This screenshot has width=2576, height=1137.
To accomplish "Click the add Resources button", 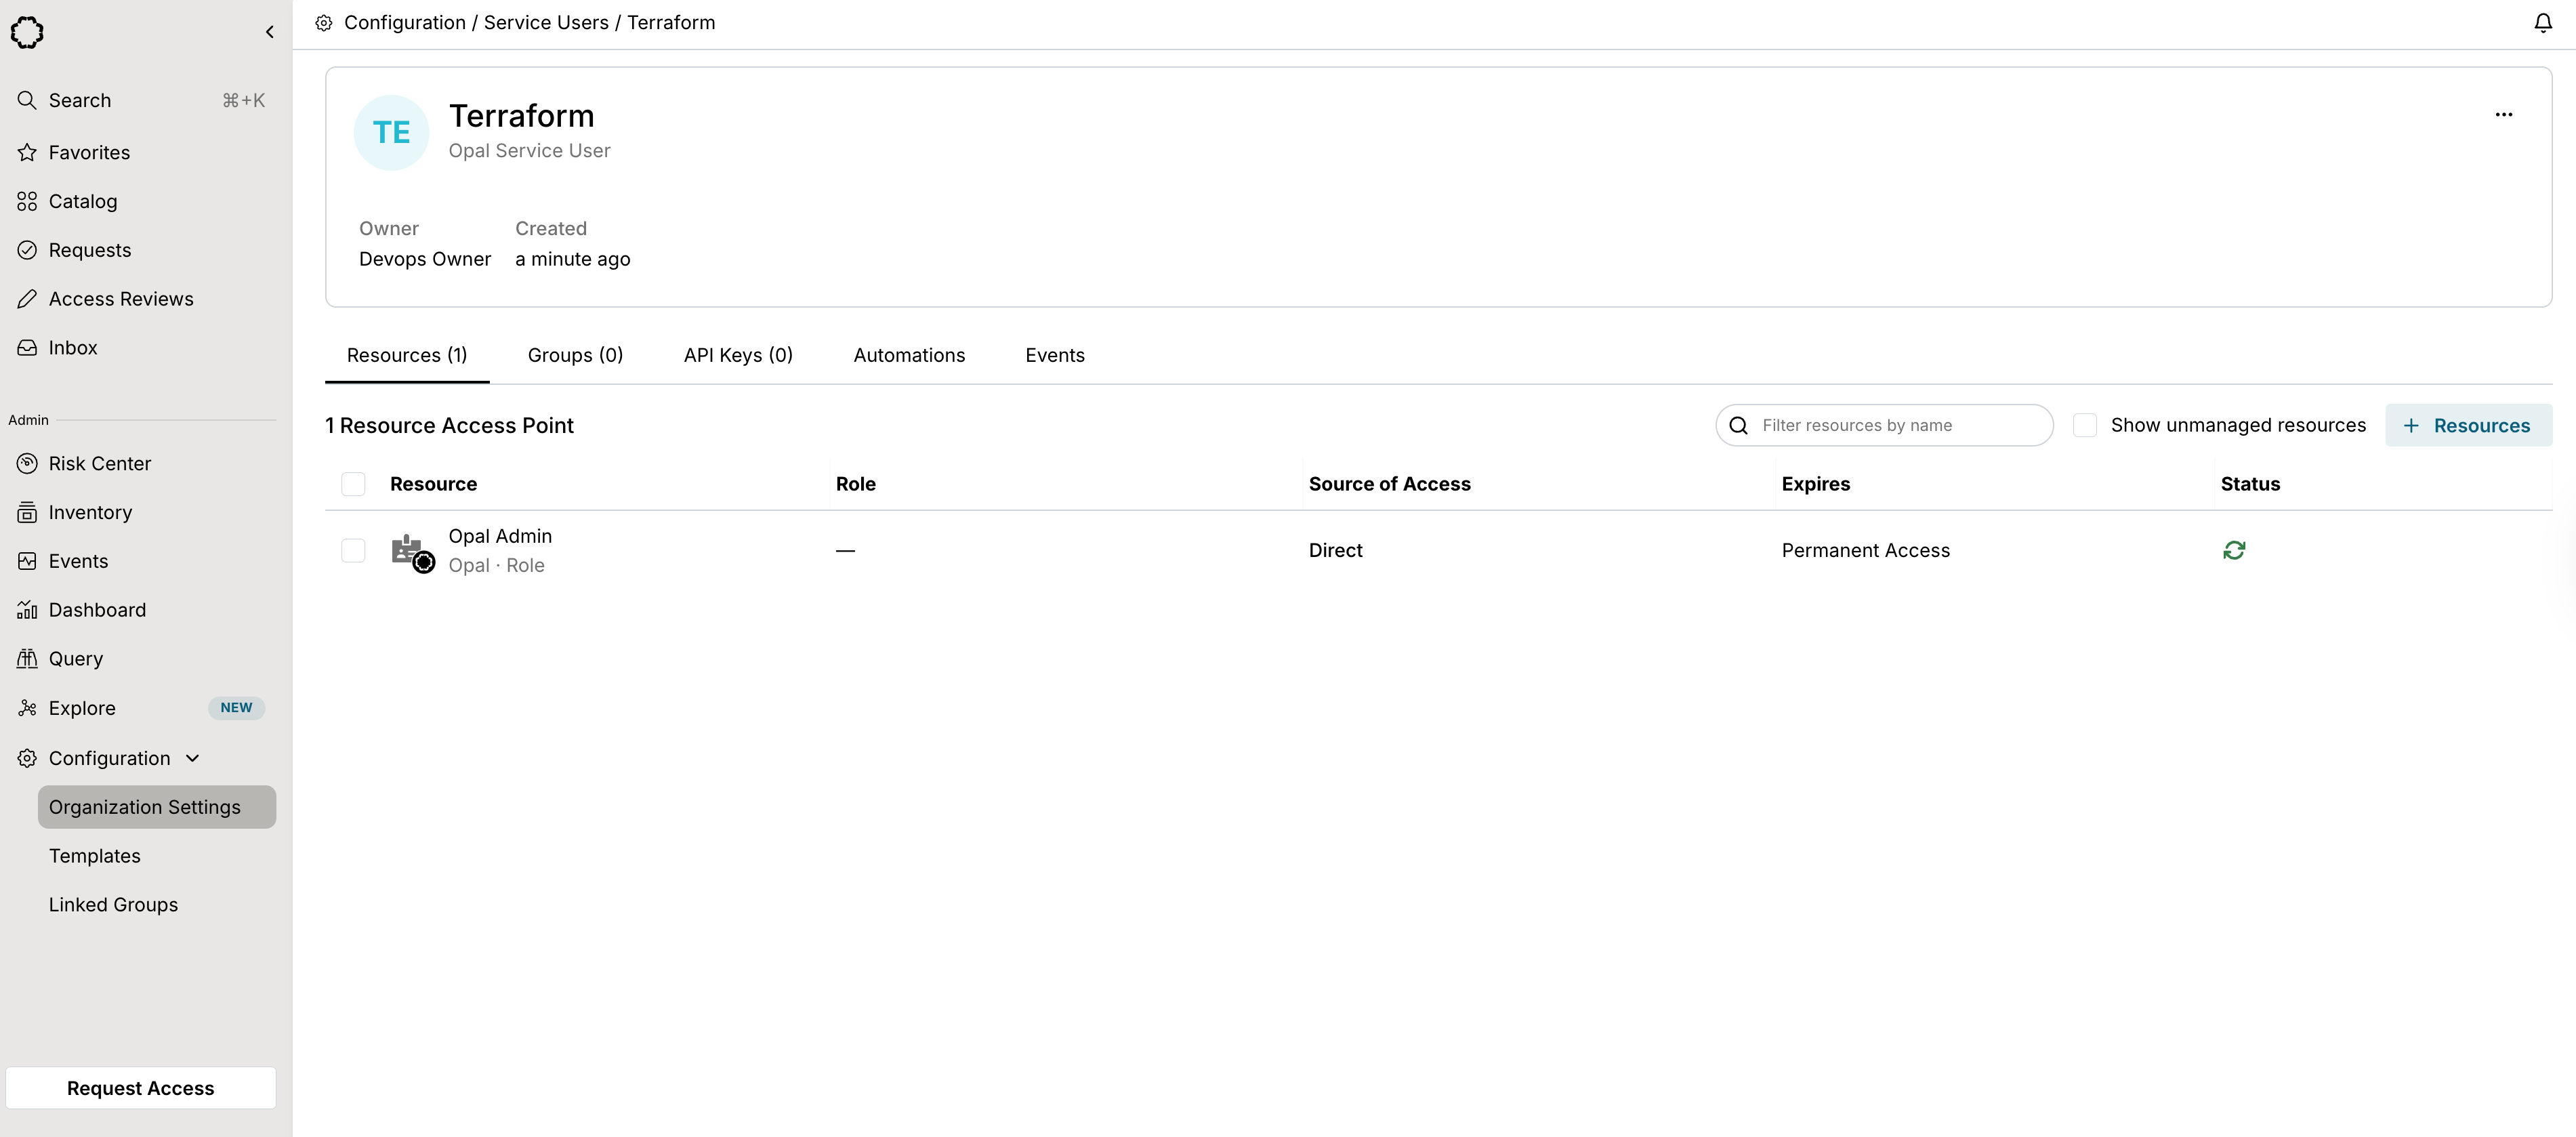I will [x=2467, y=425].
